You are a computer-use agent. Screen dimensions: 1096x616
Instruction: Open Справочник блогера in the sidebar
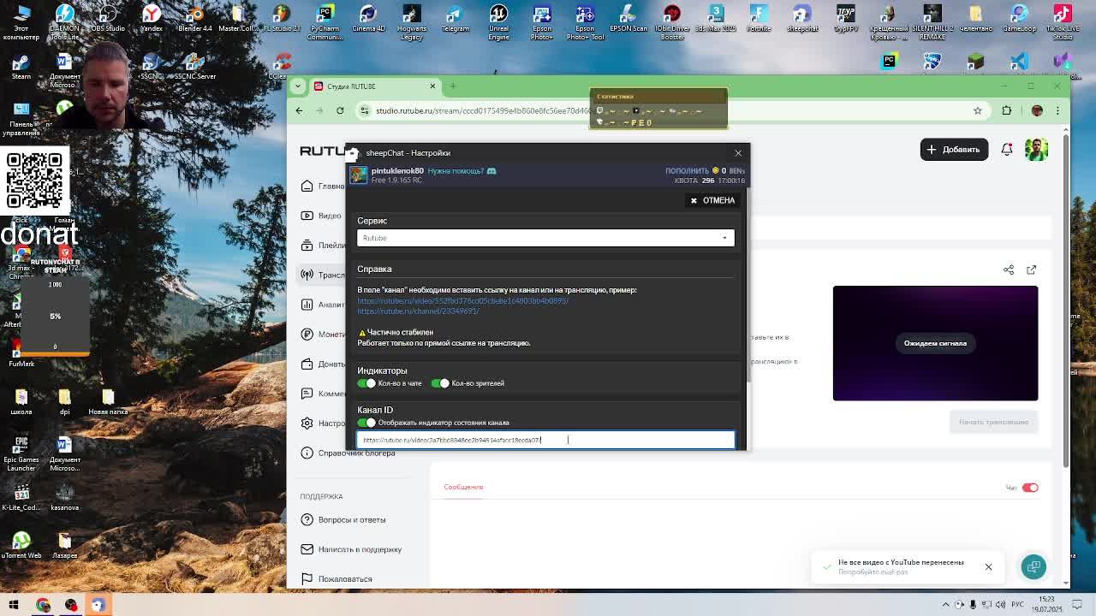348,453
